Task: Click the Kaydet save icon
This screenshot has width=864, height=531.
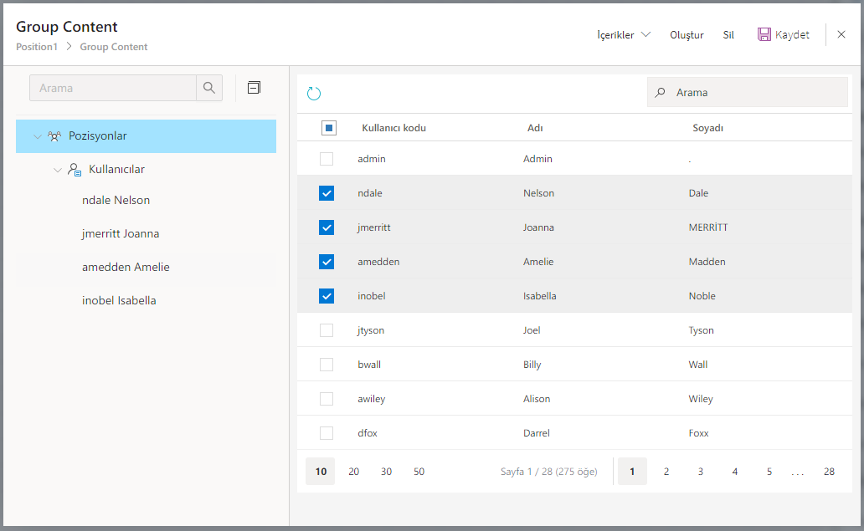Action: pos(764,35)
